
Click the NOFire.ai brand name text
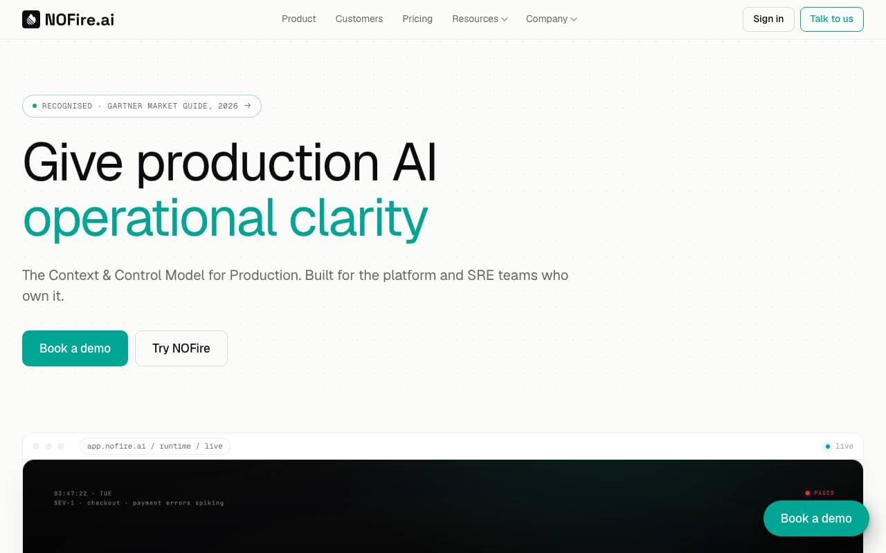click(80, 19)
